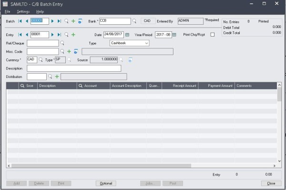Screen dimensions: 286x190
Task: Click the Close button
Action: [x=271, y=183]
